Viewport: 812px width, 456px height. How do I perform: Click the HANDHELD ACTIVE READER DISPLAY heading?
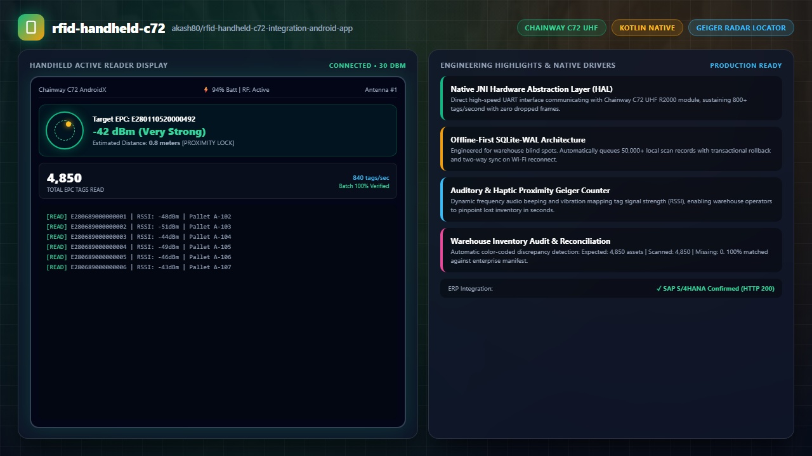click(x=99, y=65)
